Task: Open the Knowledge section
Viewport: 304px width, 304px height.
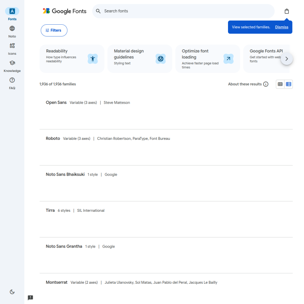Action: (12, 66)
